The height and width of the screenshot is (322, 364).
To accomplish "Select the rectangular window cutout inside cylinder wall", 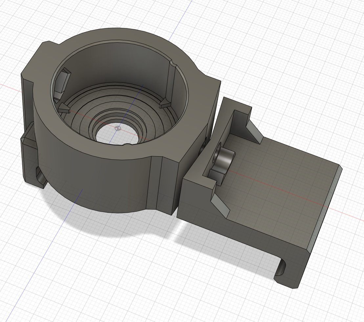I will [x=62, y=84].
